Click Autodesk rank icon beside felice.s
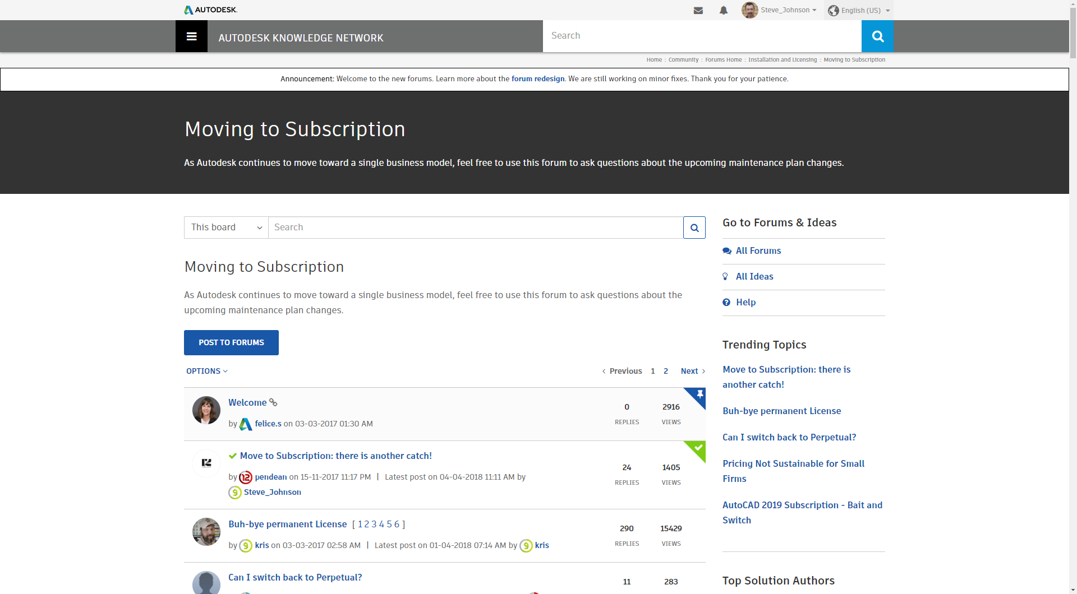1077x594 pixels. tap(246, 424)
